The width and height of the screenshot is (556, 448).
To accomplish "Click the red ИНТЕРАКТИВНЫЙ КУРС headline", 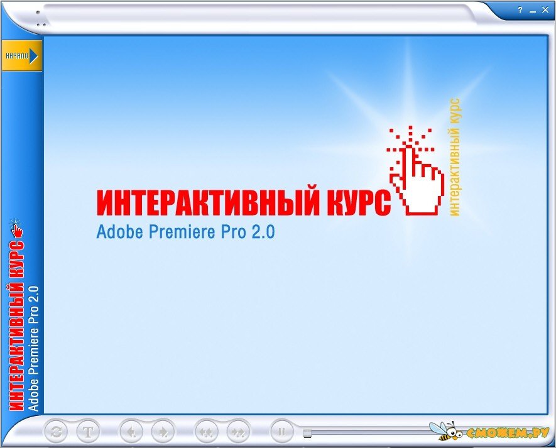I will click(x=243, y=202).
